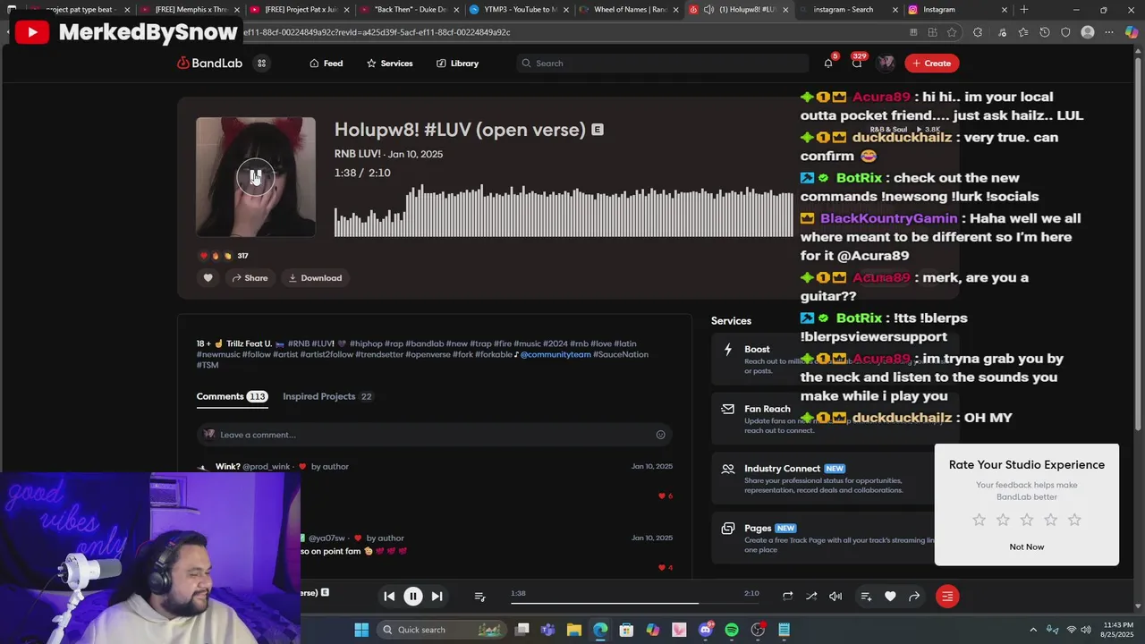Open browser favorites list icon
The height and width of the screenshot is (644, 1145).
pos(1022,32)
